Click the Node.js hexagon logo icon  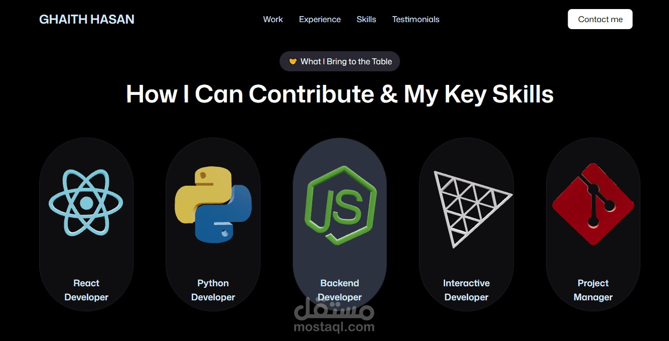tap(340, 205)
